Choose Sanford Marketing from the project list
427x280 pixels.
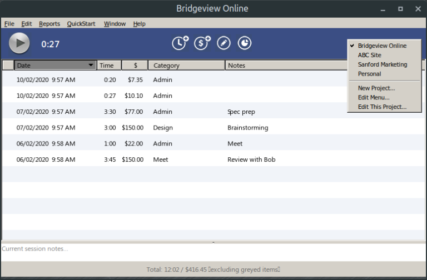382,64
